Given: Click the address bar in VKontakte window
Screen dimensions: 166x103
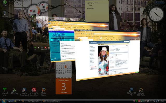Looking at the screenshot, I should click(x=111, y=34).
